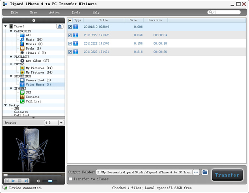Select the new album (17) playlist

37,61
